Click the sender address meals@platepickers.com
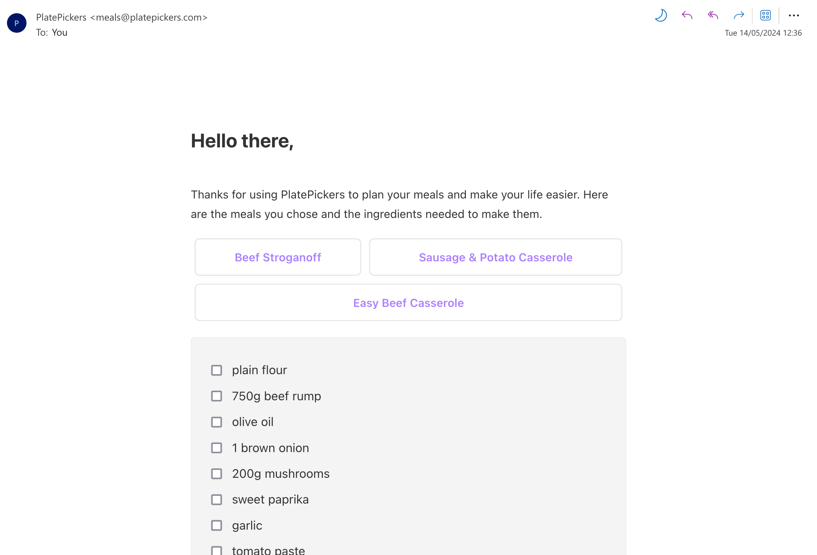 [x=149, y=17]
